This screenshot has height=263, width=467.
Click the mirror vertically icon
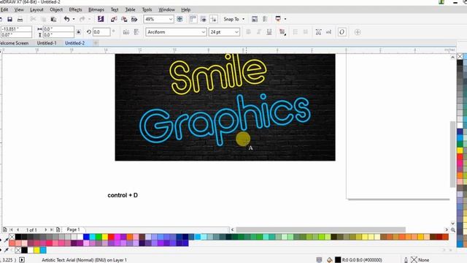click(136, 32)
